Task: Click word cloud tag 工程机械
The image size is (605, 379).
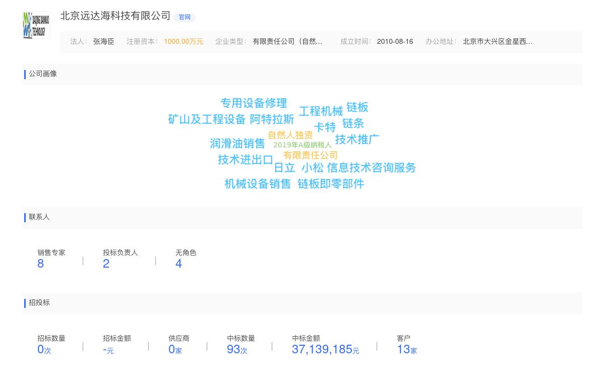Action: (321, 111)
